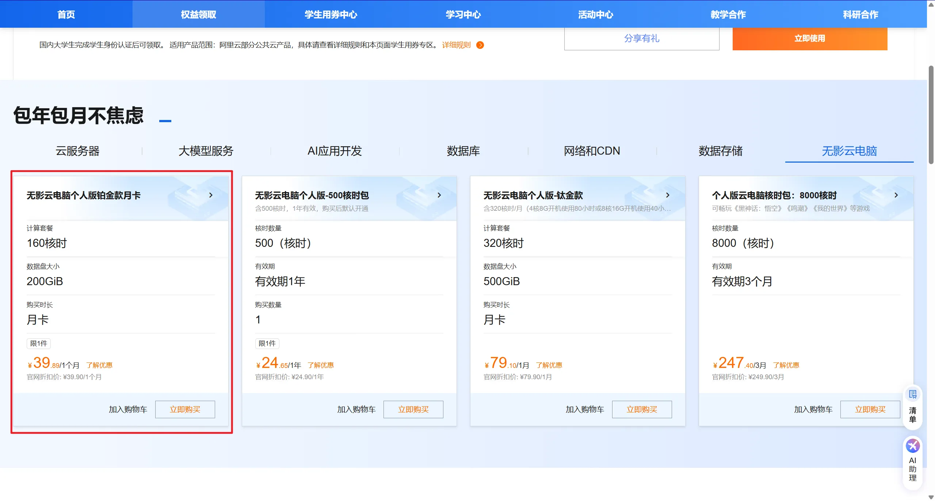Switch to the 大模型服务 tab

coord(206,151)
